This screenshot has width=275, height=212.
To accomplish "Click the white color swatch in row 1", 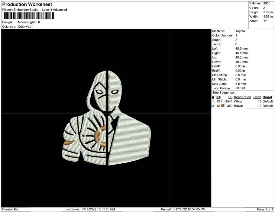I will tap(223, 101).
